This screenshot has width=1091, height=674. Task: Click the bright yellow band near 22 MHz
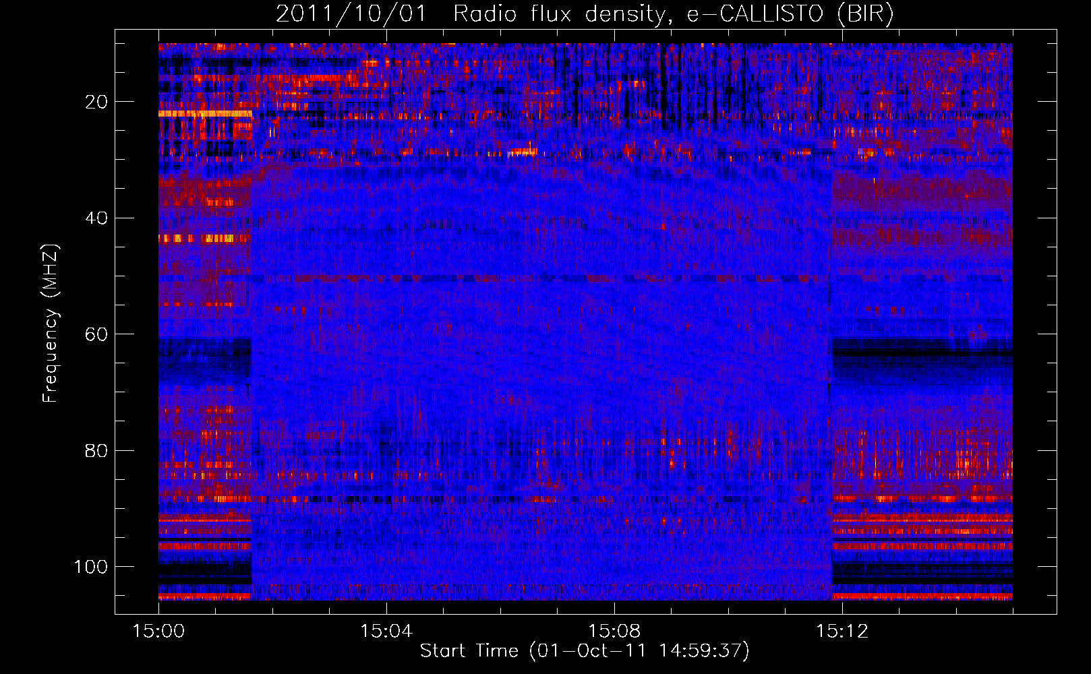[x=205, y=114]
